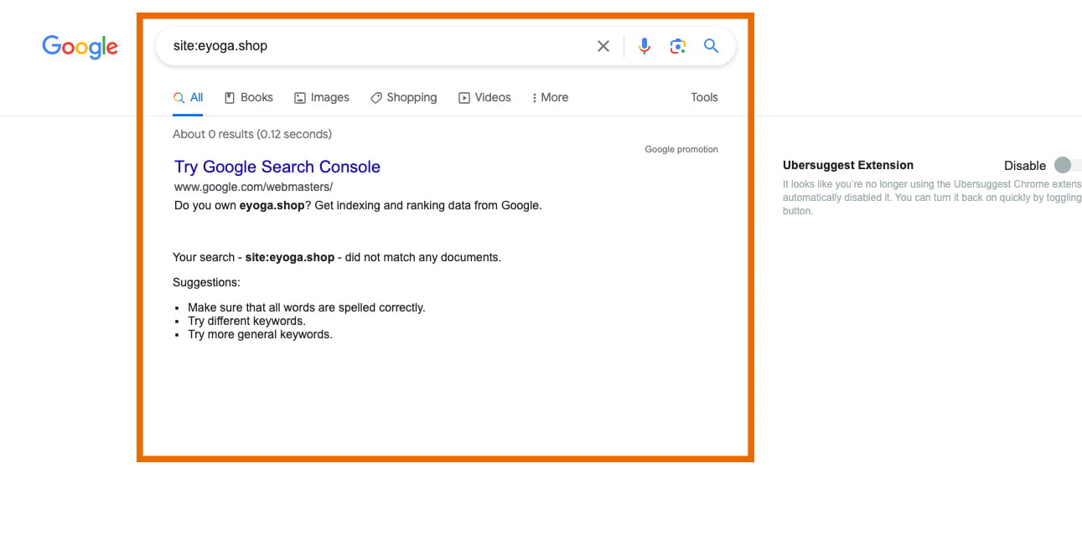Click the Google logo
Viewport: 1082px width, 551px height.
(80, 47)
